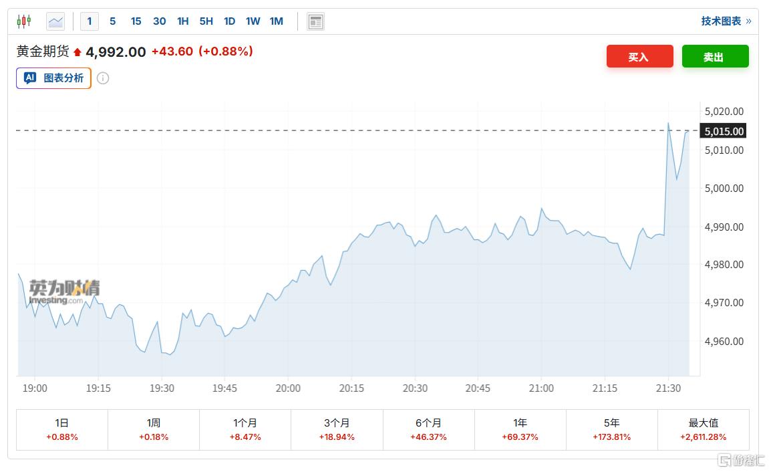Click the info icon beside 图表分析
This screenshot has height=472, width=769.
tap(103, 78)
